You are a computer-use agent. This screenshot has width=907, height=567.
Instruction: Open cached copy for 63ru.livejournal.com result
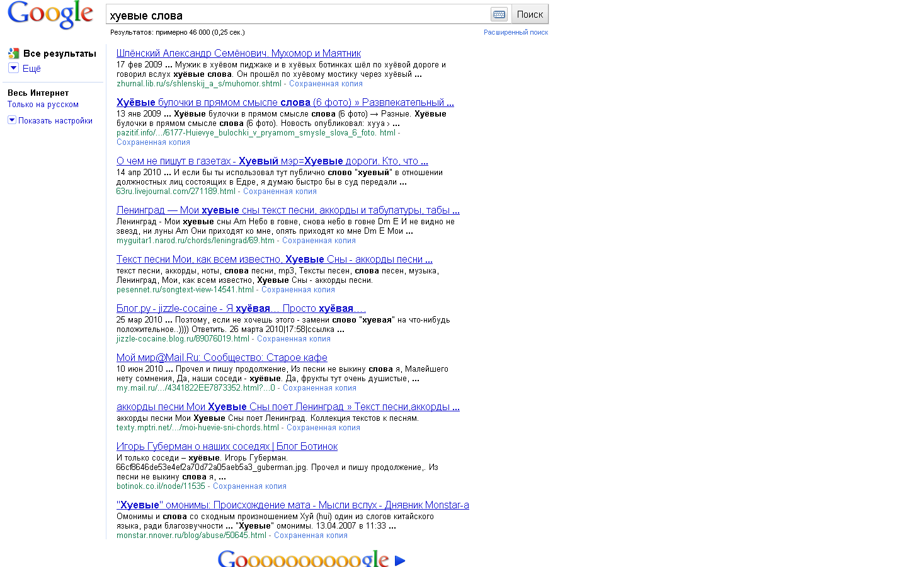(x=280, y=192)
